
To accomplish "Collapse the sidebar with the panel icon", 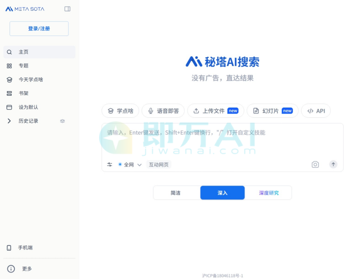I will (x=67, y=9).
